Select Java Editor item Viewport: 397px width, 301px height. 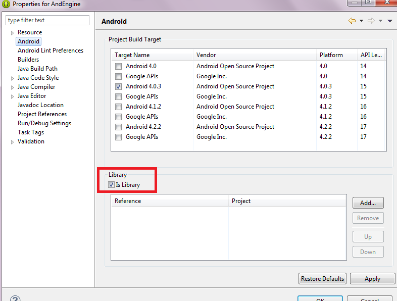[x=32, y=96]
